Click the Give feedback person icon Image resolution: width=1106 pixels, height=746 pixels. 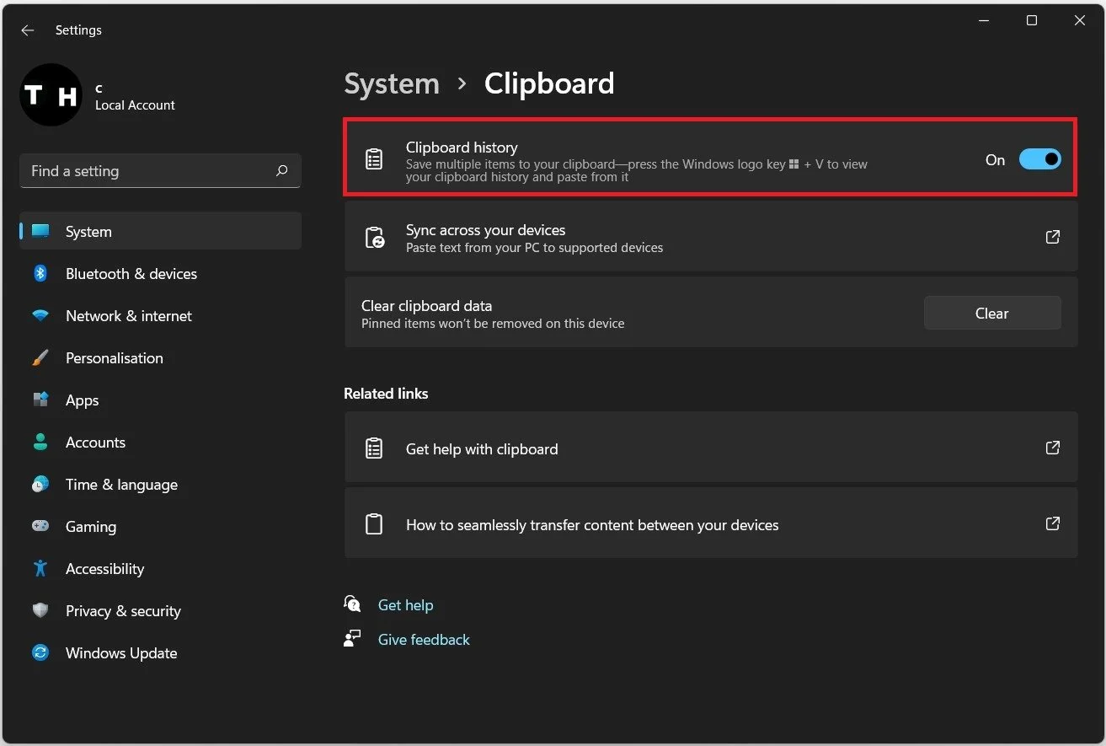point(352,639)
